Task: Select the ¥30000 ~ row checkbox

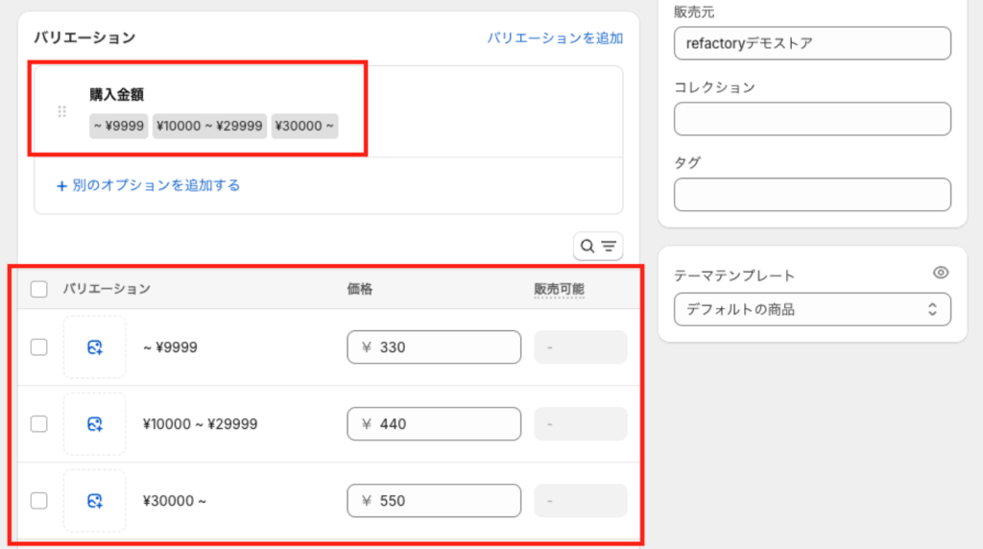Action: pos(38,501)
